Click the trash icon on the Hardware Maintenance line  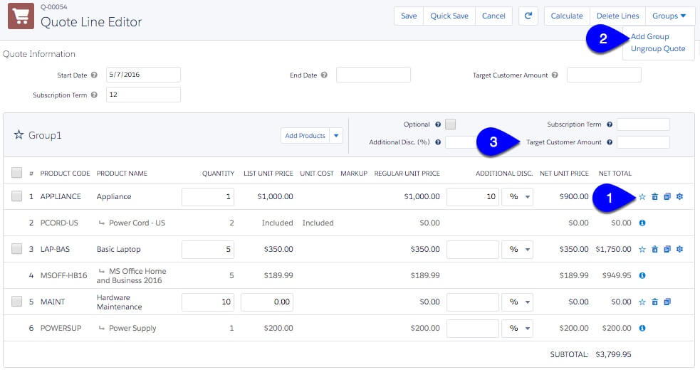[654, 302]
